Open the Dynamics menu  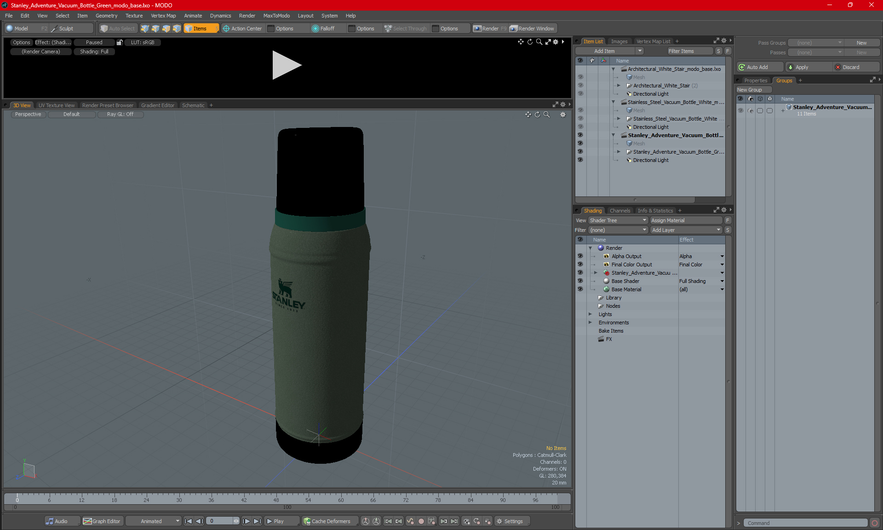(220, 16)
